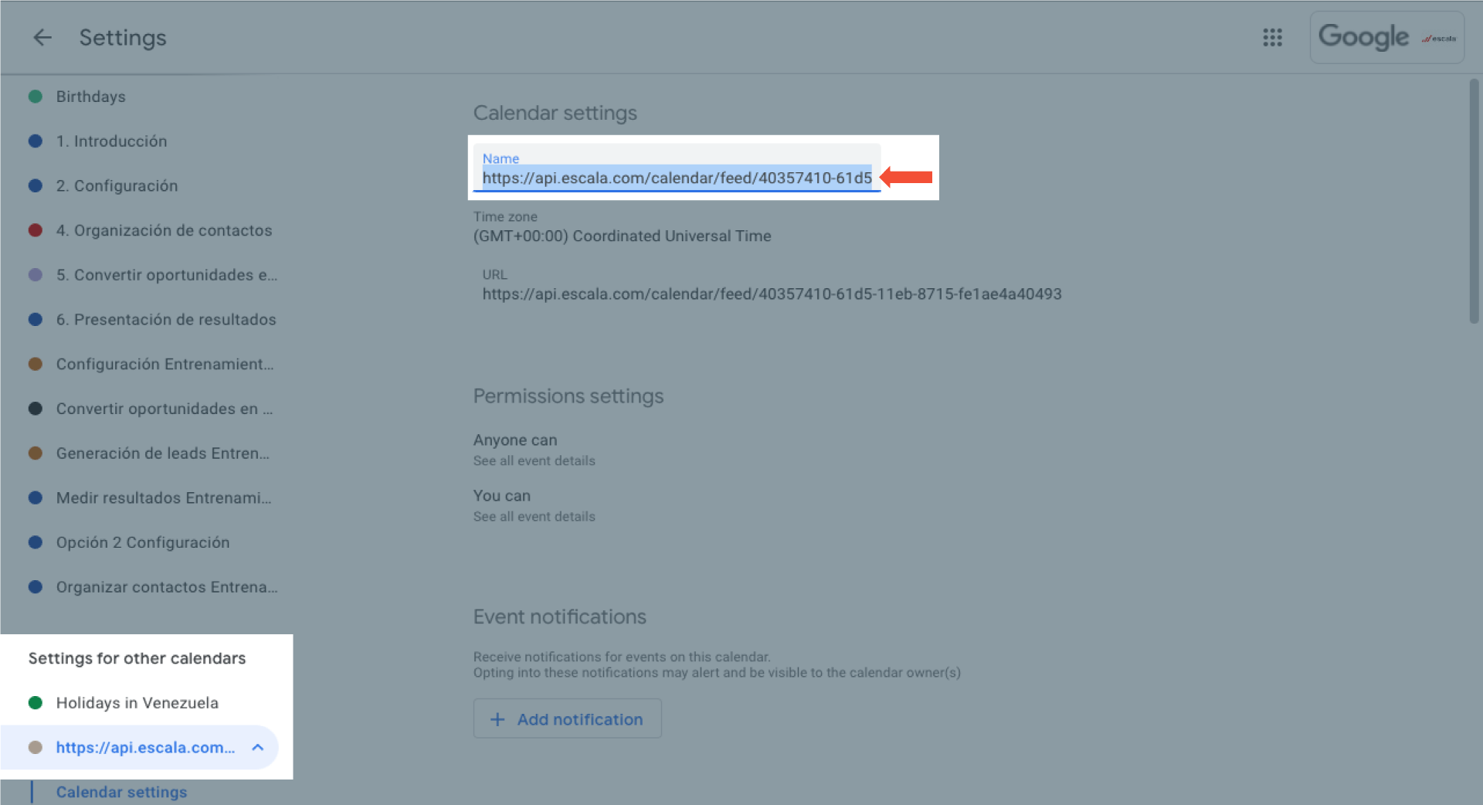
Task: Open Organizar contactos Entrena… calendar
Action: [166, 587]
